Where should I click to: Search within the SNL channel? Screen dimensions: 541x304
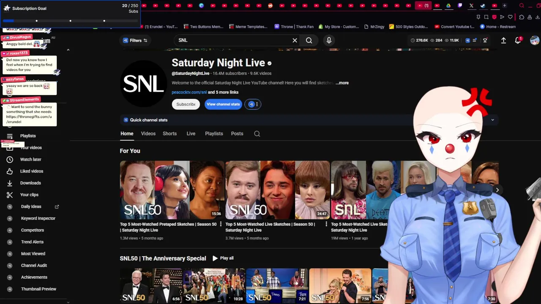257,134
